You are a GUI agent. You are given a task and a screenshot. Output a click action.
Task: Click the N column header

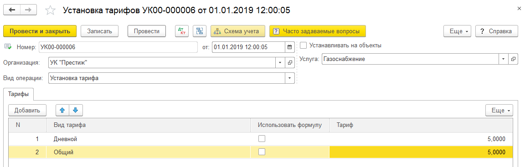tap(27, 125)
